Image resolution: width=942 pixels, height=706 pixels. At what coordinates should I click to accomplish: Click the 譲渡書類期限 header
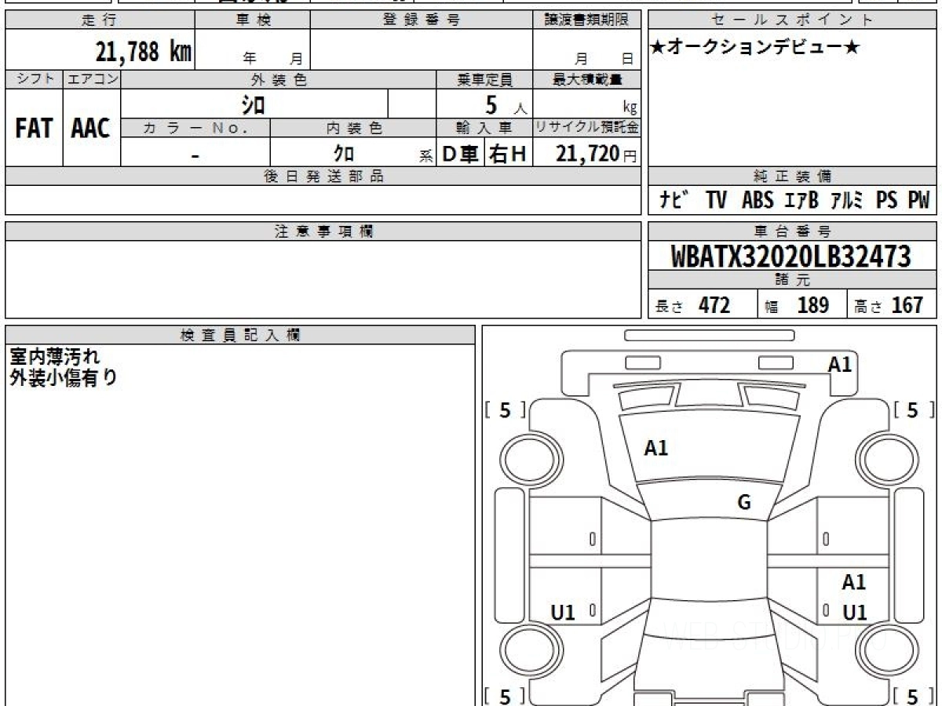[587, 20]
